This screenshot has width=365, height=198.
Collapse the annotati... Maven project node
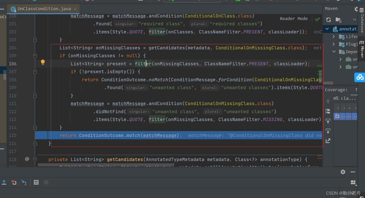327,29
